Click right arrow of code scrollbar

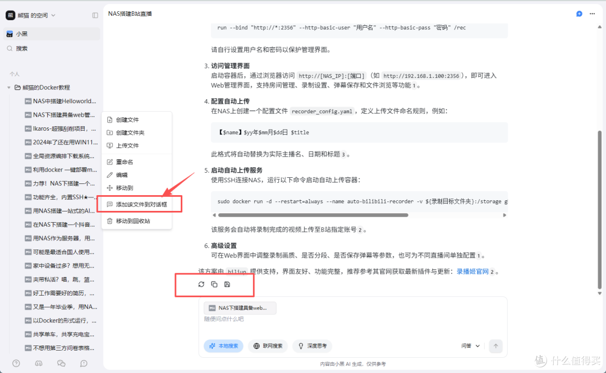[x=504, y=215]
